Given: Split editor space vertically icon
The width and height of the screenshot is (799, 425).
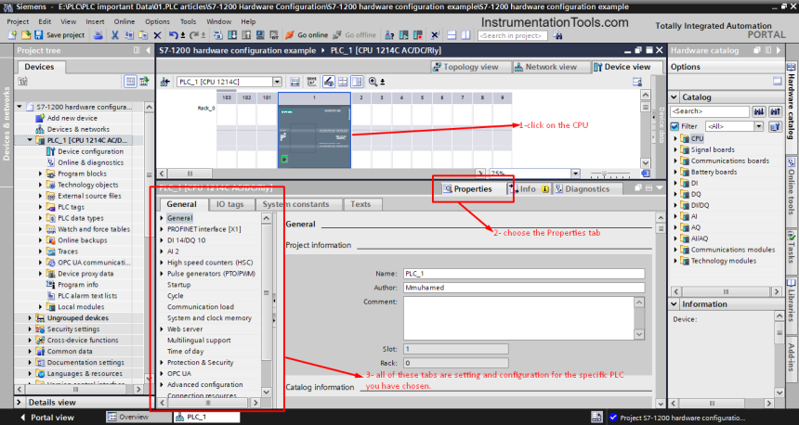Looking at the screenshot, I should 465,35.
